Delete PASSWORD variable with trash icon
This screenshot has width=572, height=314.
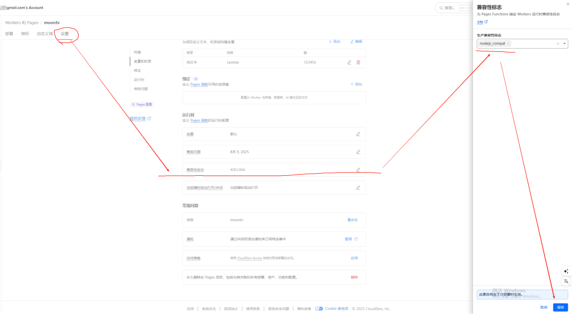pos(358,62)
